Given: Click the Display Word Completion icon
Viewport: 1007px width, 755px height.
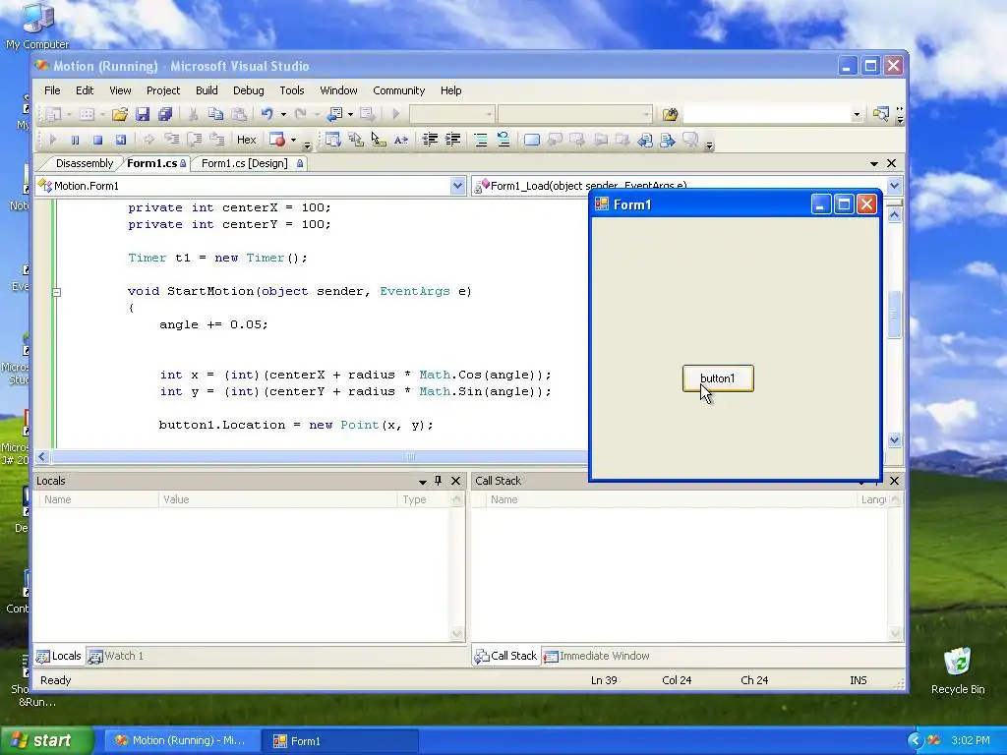Looking at the screenshot, I should point(401,140).
